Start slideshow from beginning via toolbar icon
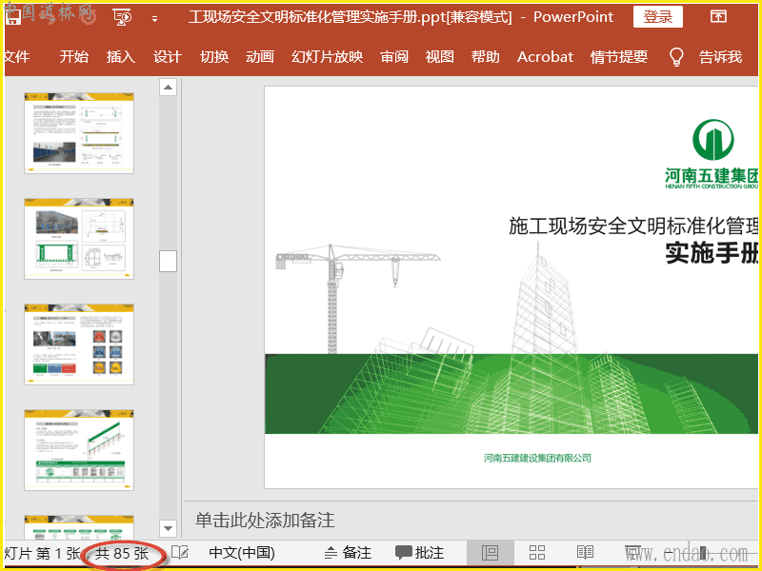The width and height of the screenshot is (762, 571). (x=122, y=17)
